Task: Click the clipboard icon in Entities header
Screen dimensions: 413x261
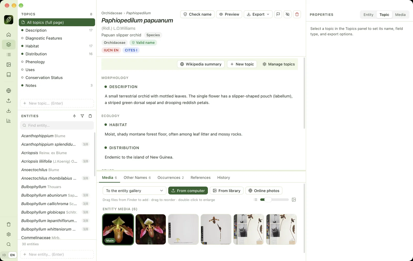Action: coord(90,116)
